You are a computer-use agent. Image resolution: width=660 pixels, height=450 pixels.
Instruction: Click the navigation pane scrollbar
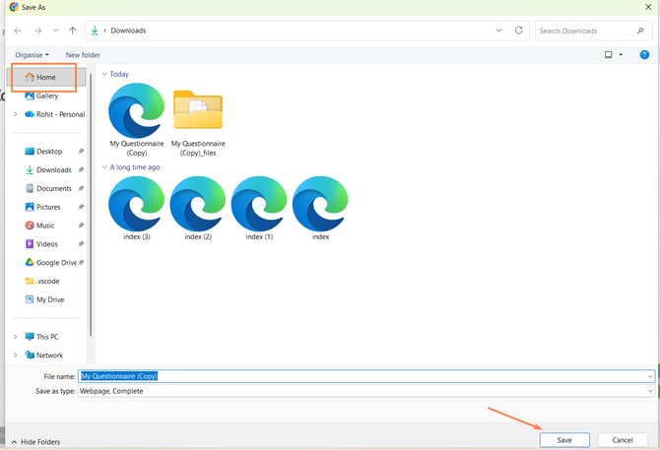point(91,205)
